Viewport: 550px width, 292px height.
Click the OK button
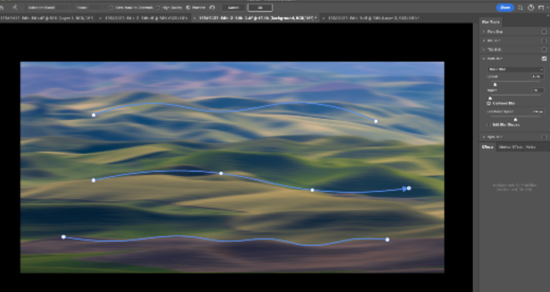(259, 7)
